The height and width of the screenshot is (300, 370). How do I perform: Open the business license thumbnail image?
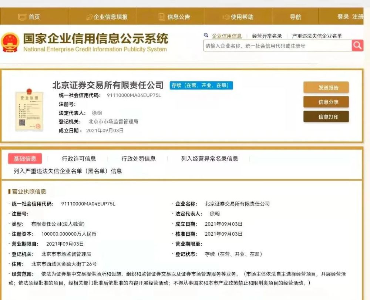[29, 110]
